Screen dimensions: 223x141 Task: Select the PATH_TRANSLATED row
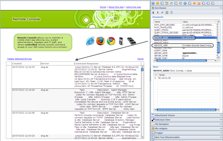tap(185, 27)
